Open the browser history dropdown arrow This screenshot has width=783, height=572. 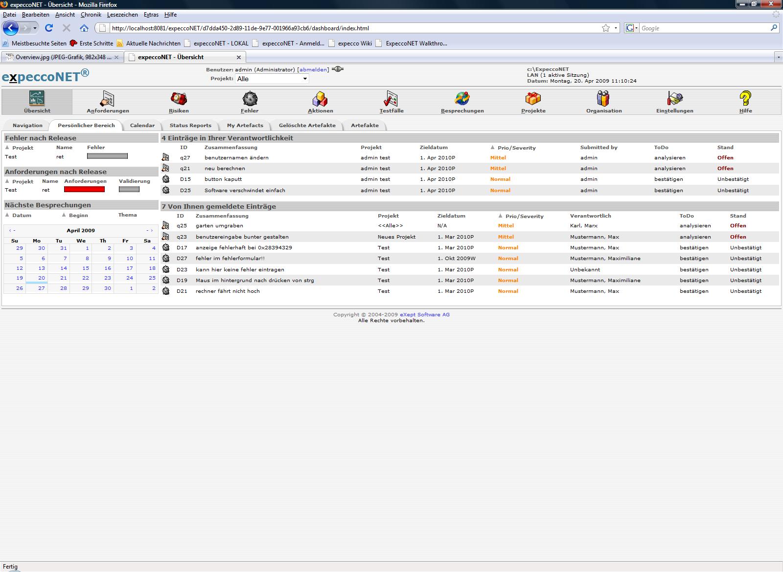point(35,28)
